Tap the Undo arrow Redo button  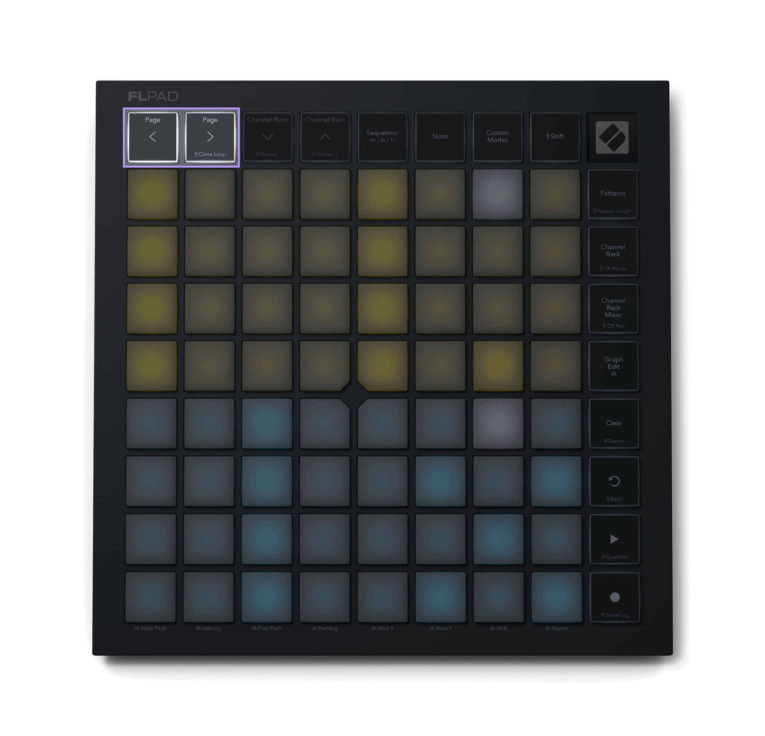point(614,481)
